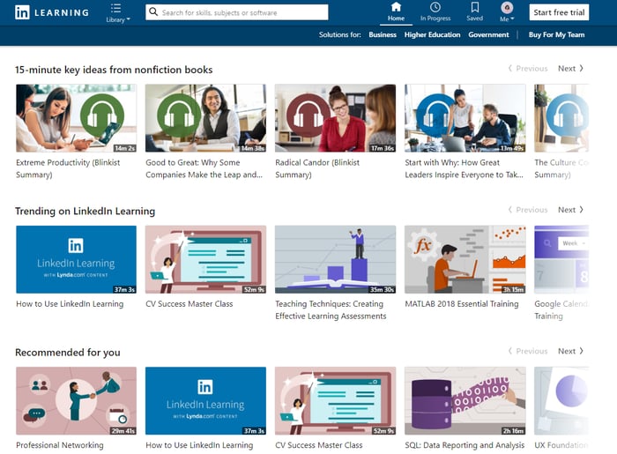Click the headphones icon on The Culture Code card
The height and width of the screenshot is (454, 617).
coord(568,115)
